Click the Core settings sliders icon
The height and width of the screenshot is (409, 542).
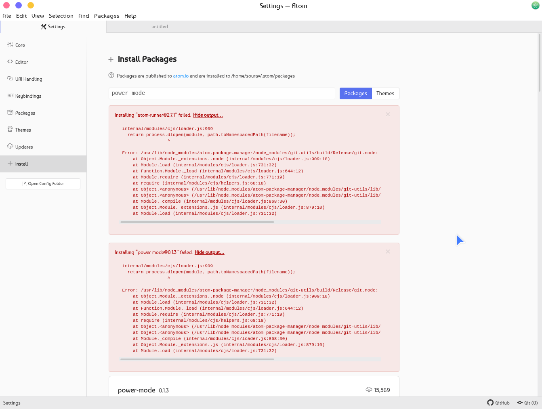(10, 45)
